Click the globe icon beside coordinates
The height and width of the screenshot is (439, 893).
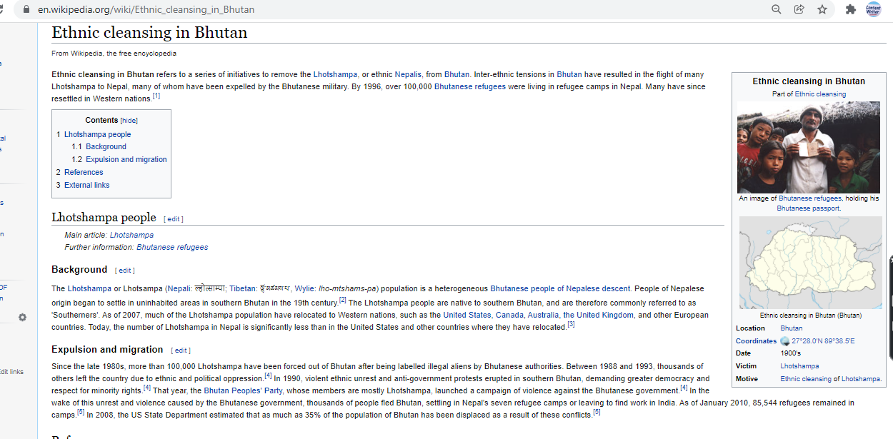pyautogui.click(x=784, y=341)
